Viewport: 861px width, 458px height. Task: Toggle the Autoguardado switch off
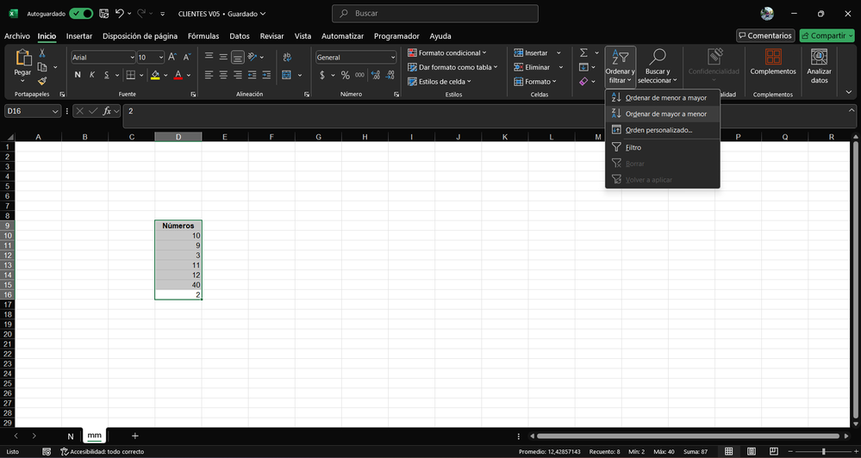pyautogui.click(x=82, y=14)
